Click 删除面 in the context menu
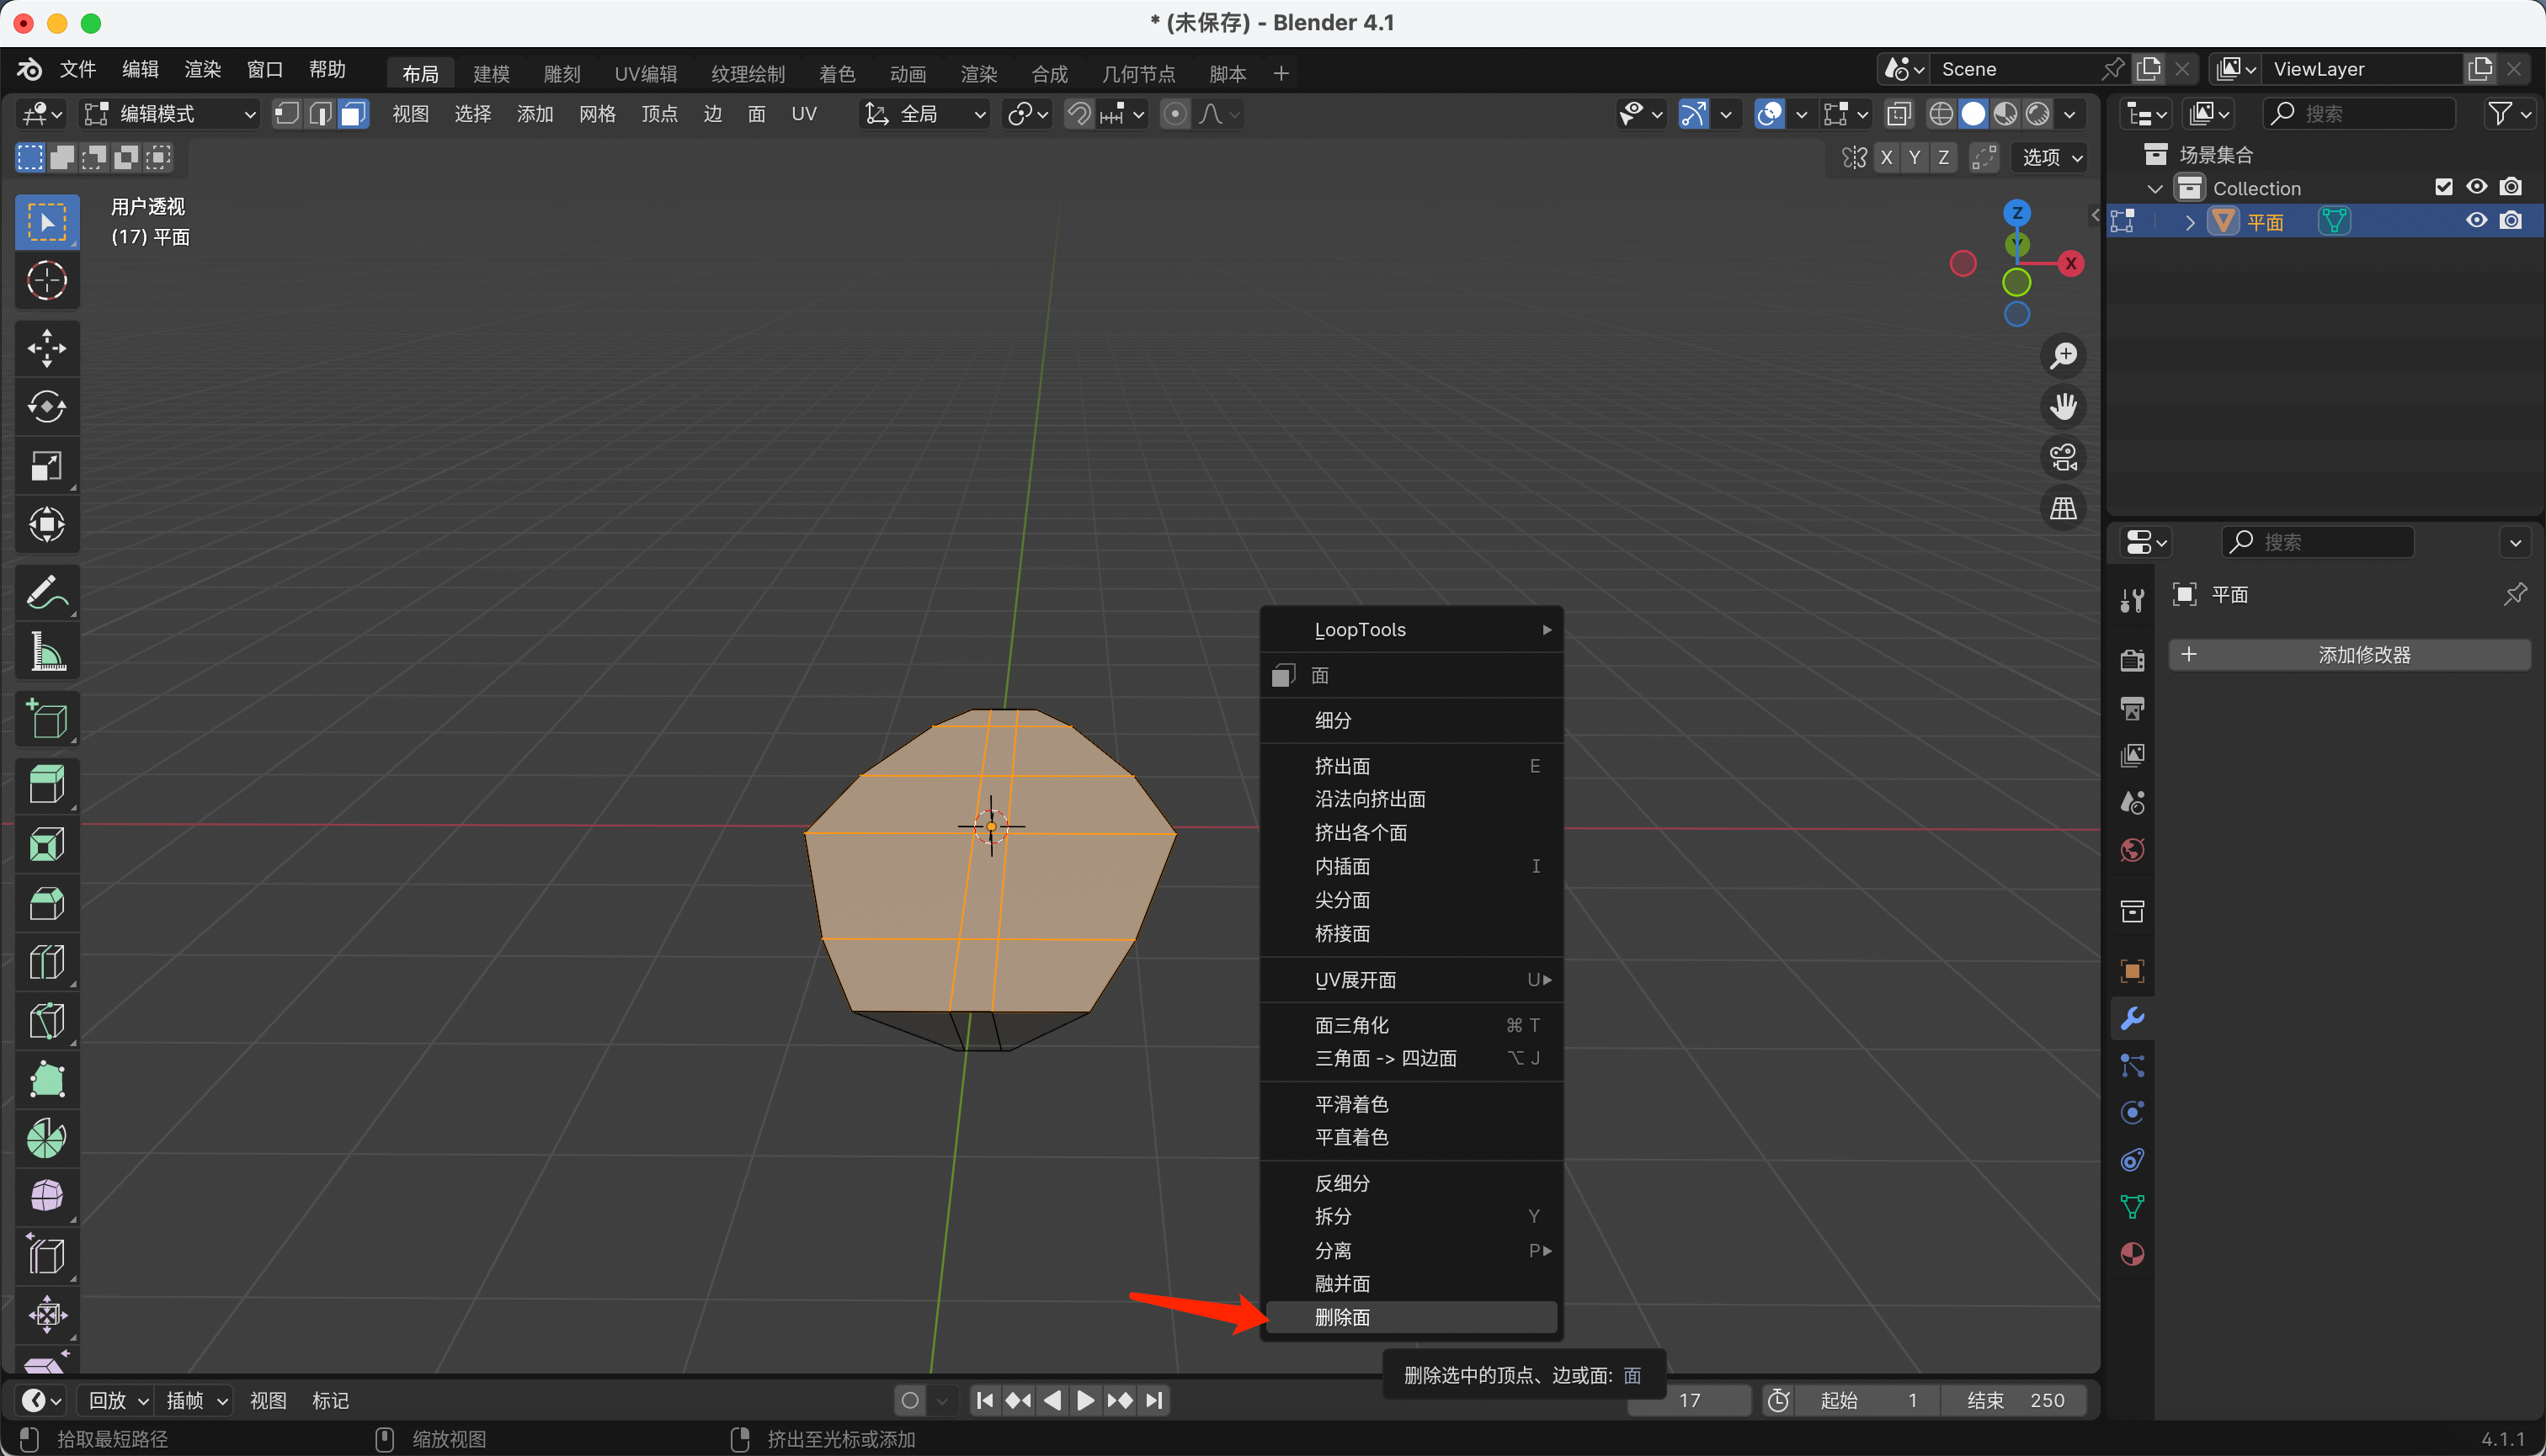 point(1341,1317)
